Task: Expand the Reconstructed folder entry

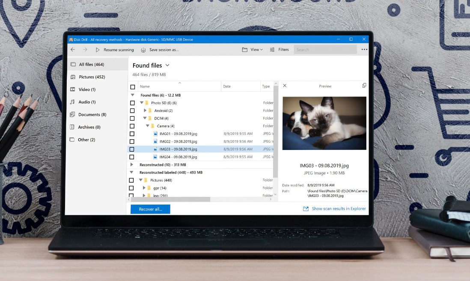Action: pyautogui.click(x=132, y=164)
